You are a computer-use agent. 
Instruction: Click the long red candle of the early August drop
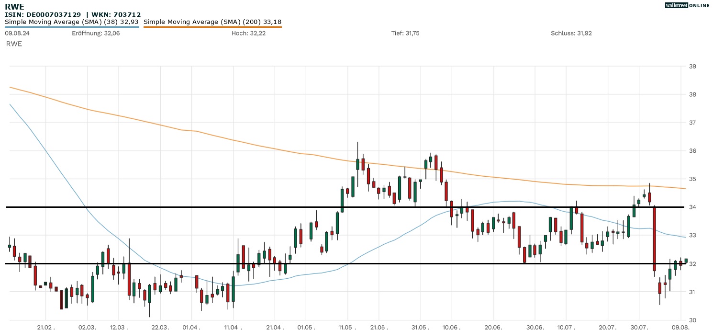click(x=654, y=239)
